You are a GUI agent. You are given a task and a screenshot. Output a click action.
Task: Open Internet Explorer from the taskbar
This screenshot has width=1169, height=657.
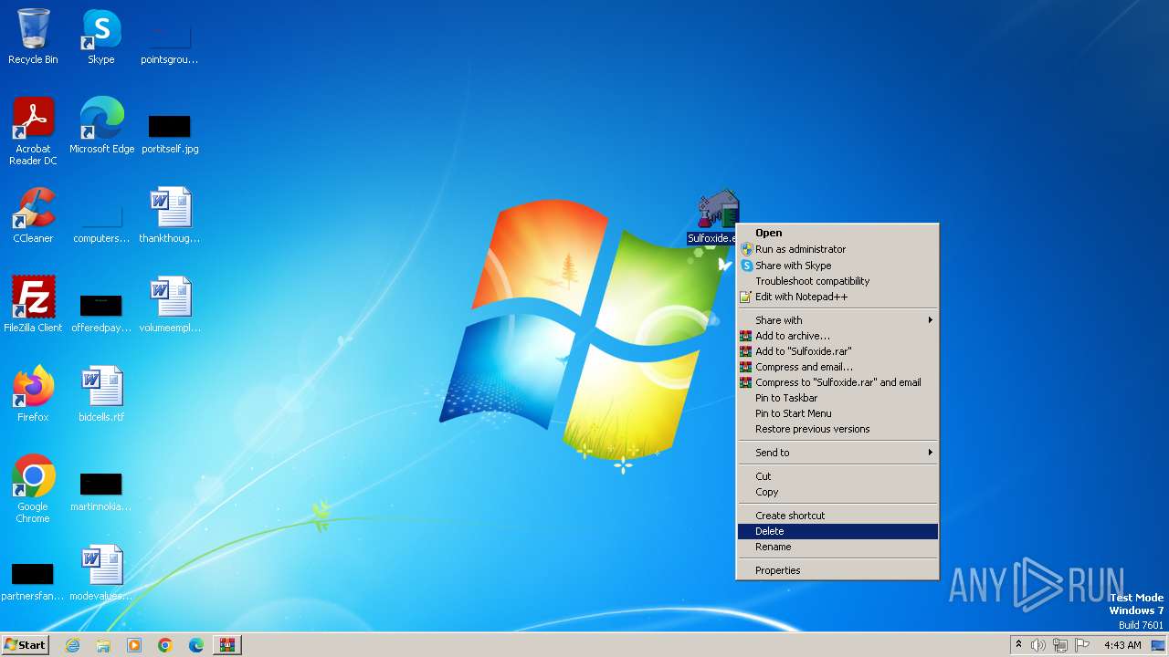point(72,645)
